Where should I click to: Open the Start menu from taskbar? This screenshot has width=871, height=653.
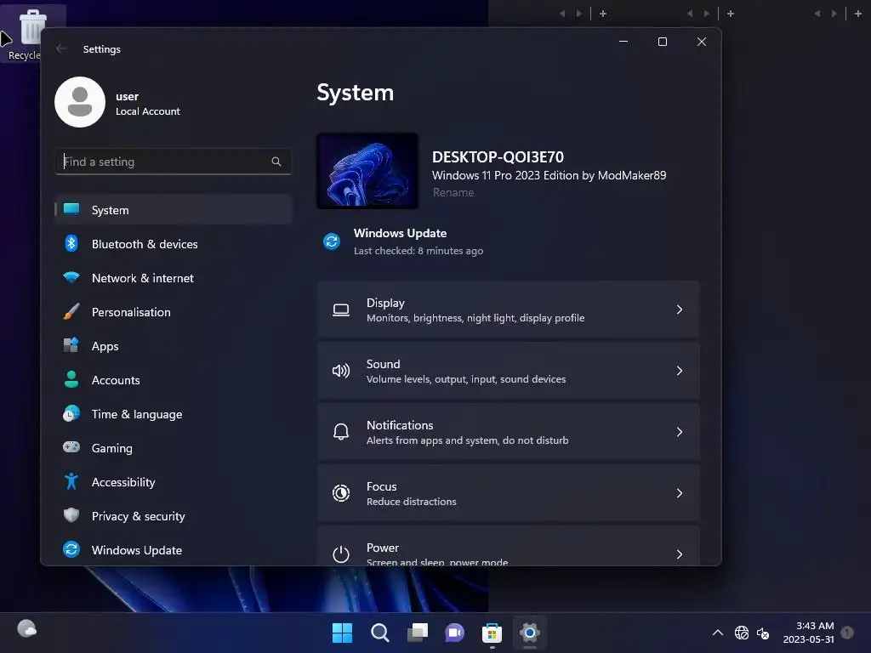click(x=342, y=633)
